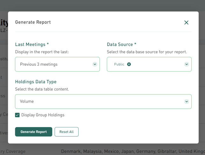Click 'Select the data table content.' text

click(42, 89)
